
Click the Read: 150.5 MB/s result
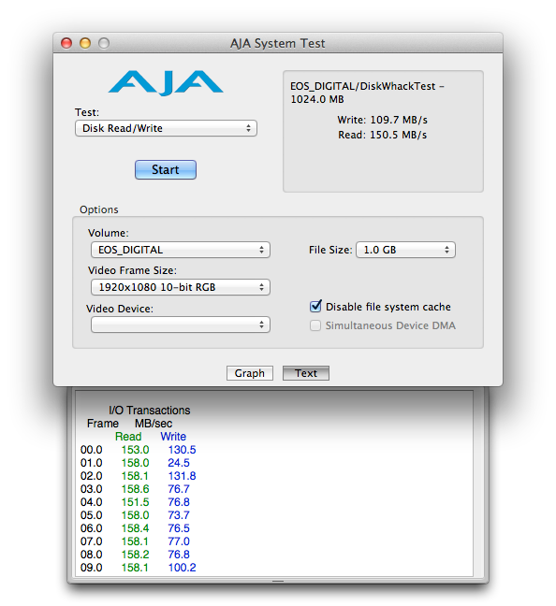click(x=382, y=135)
